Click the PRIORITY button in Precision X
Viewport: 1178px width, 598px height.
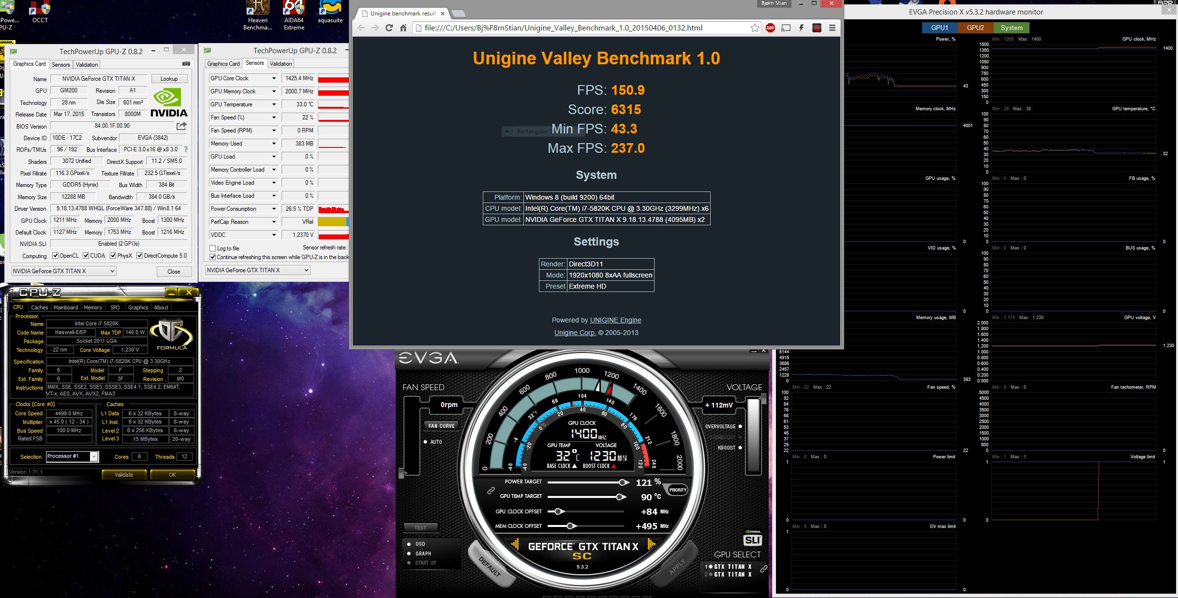[x=677, y=490]
